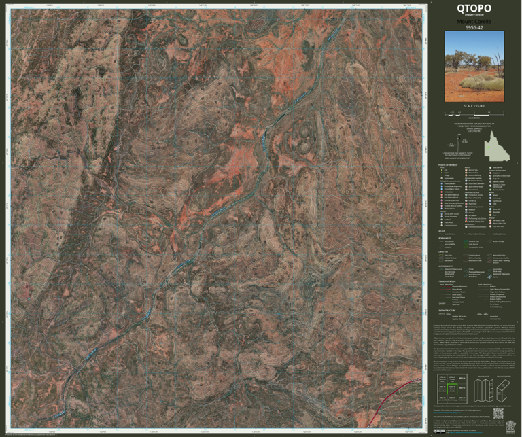Image resolution: width=522 pixels, height=437 pixels.
Task: Select the green-highlighted Mount Corella index cell
Action: pos(452,389)
